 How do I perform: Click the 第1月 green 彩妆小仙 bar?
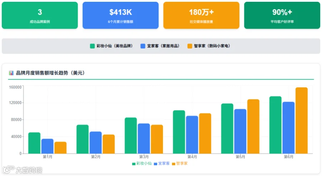pos(34,143)
